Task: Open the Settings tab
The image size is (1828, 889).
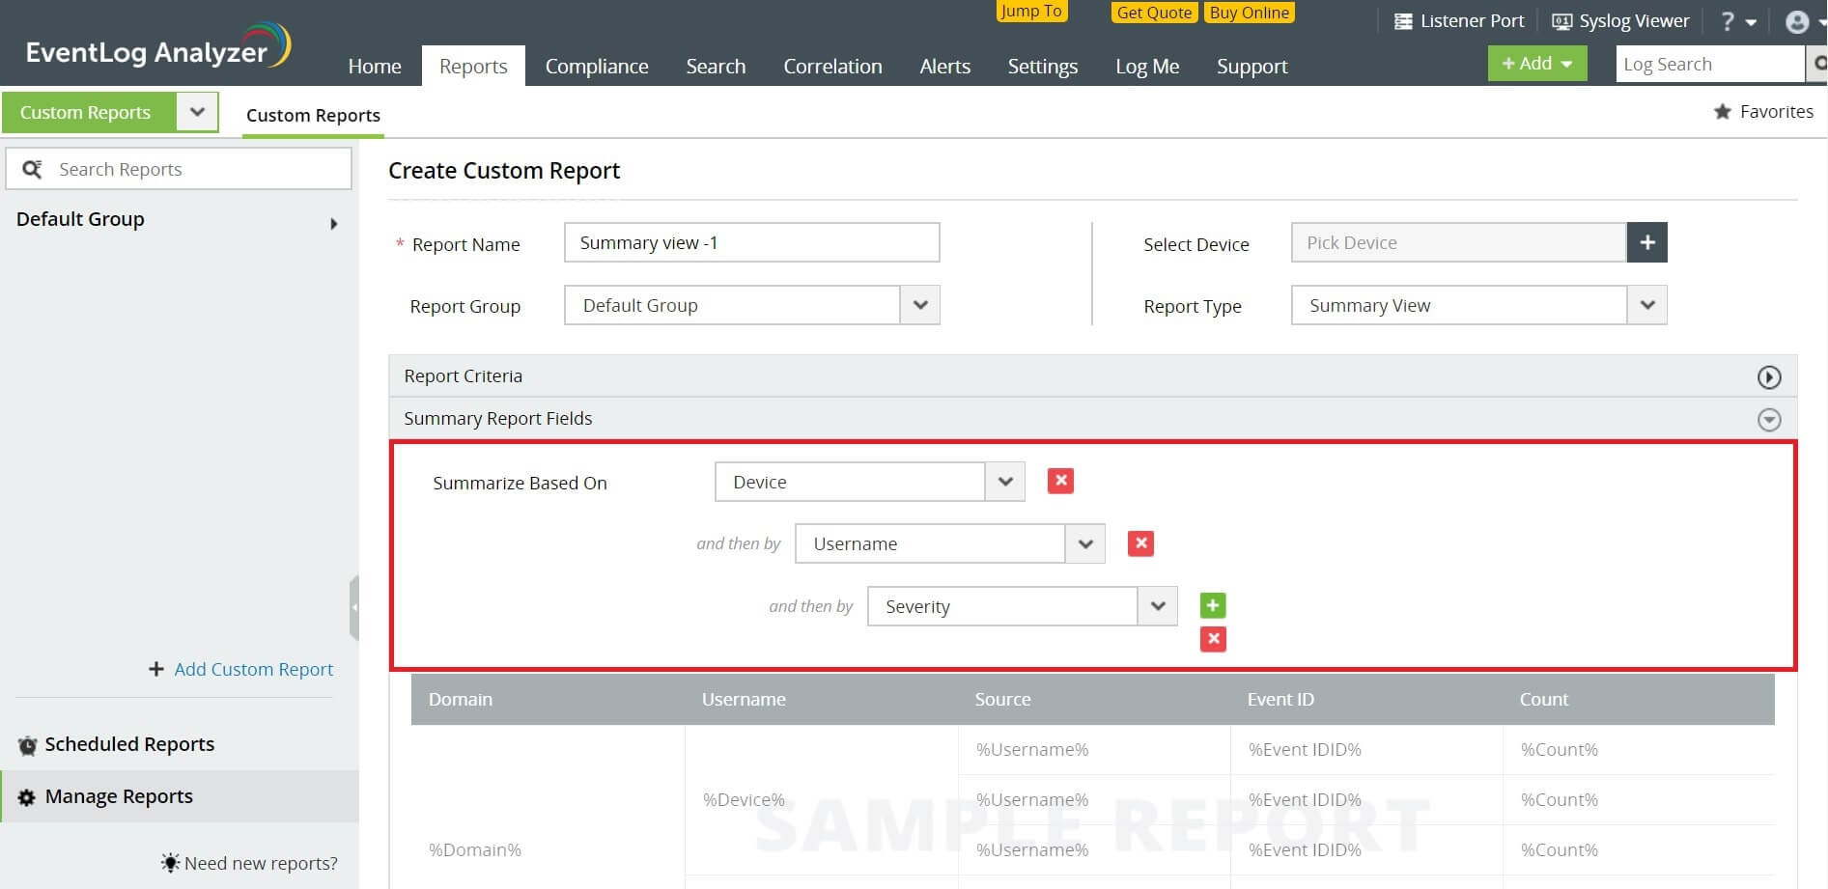Action: pos(1042,66)
